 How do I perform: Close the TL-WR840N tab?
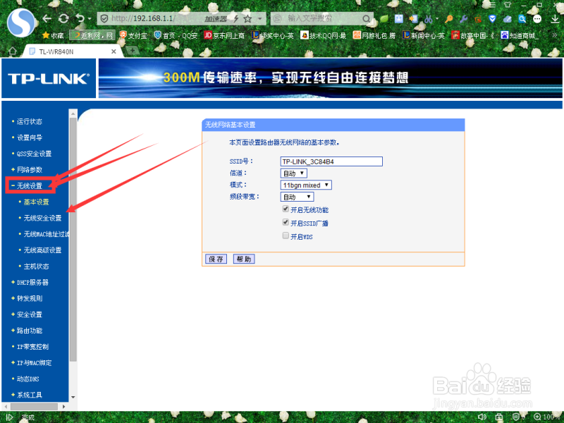click(x=114, y=51)
